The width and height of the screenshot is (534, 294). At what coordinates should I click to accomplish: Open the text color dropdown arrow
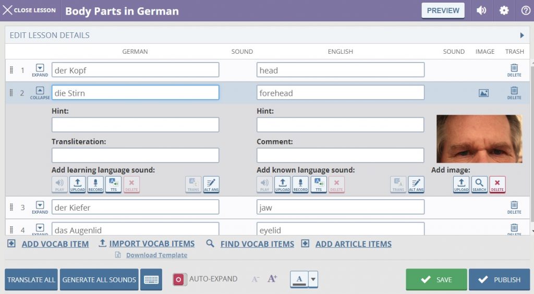(313, 279)
